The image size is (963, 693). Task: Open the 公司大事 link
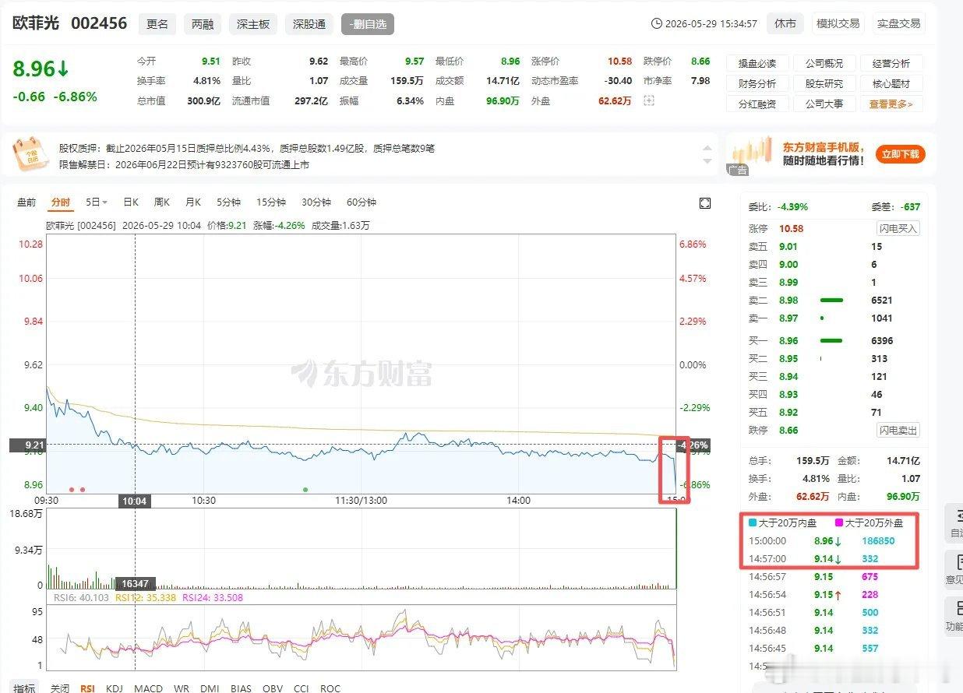[824, 104]
